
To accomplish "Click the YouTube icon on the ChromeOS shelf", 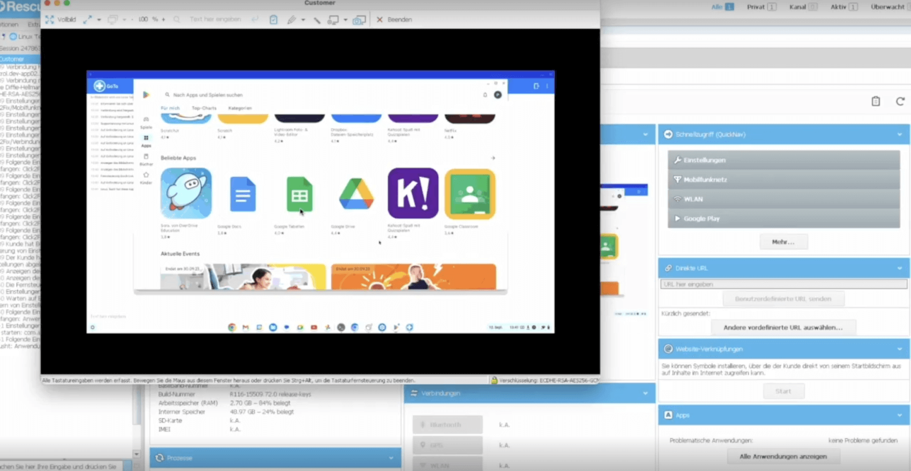I will (x=314, y=327).
